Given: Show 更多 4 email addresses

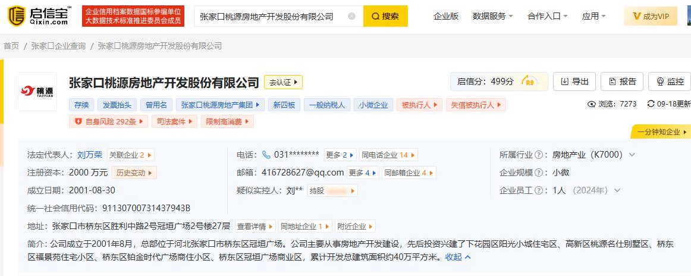Looking at the screenshot, I should (x=363, y=173).
